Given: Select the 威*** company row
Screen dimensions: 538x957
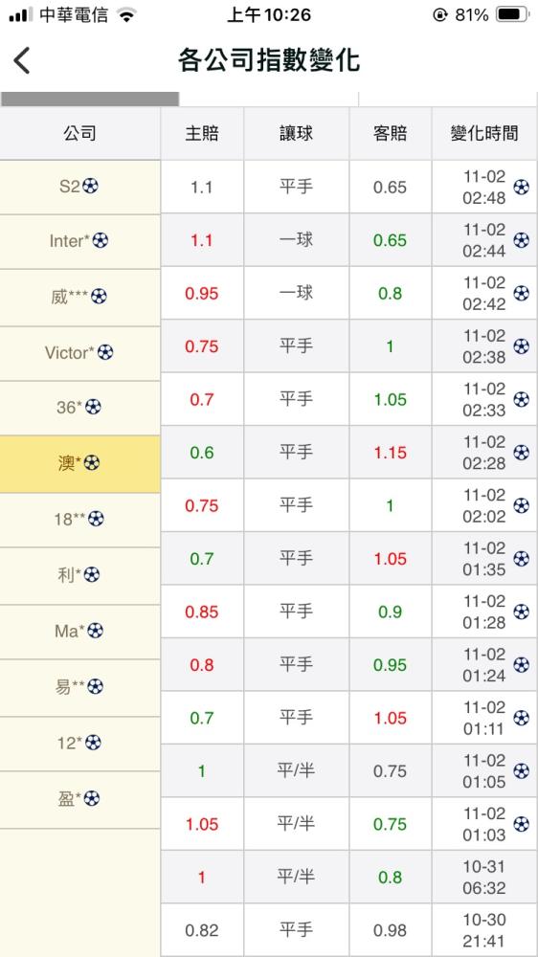Looking at the screenshot, I should pos(80,297).
